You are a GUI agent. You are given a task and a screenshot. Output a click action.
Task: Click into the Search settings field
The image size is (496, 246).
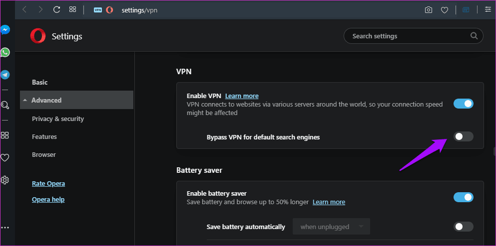point(414,36)
